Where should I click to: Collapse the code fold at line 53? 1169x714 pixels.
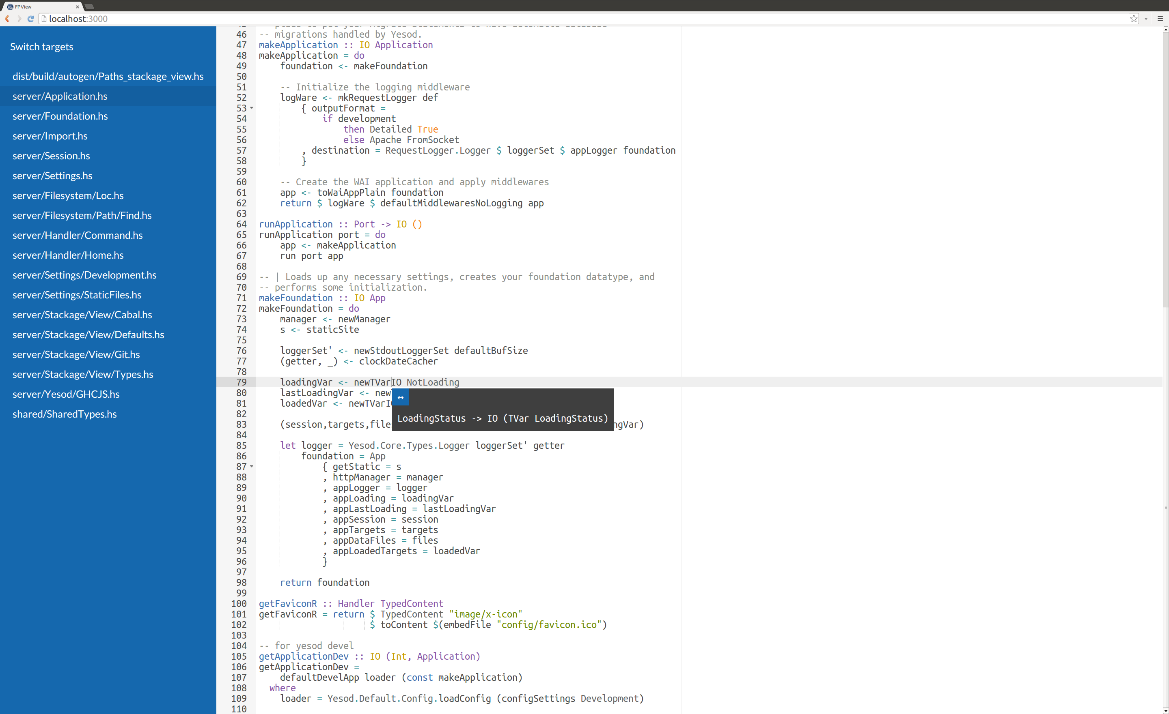click(252, 109)
